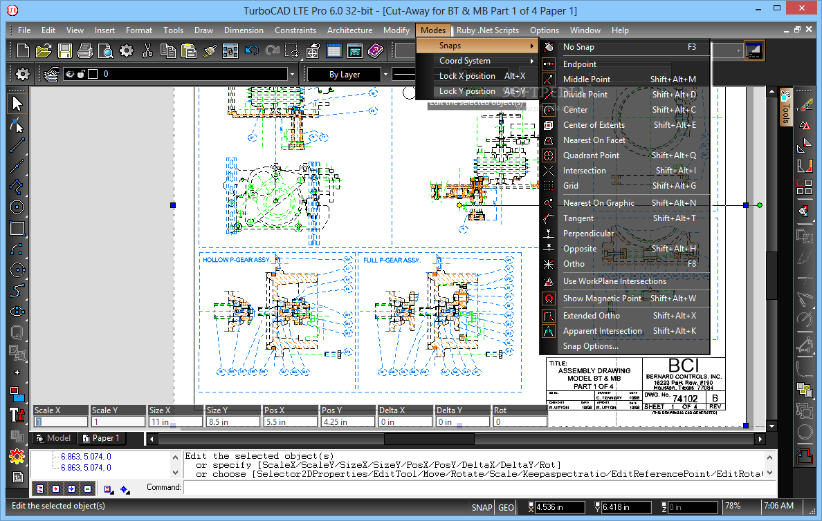822x521 pixels.
Task: Toggle the Grid snap option
Action: [x=625, y=186]
